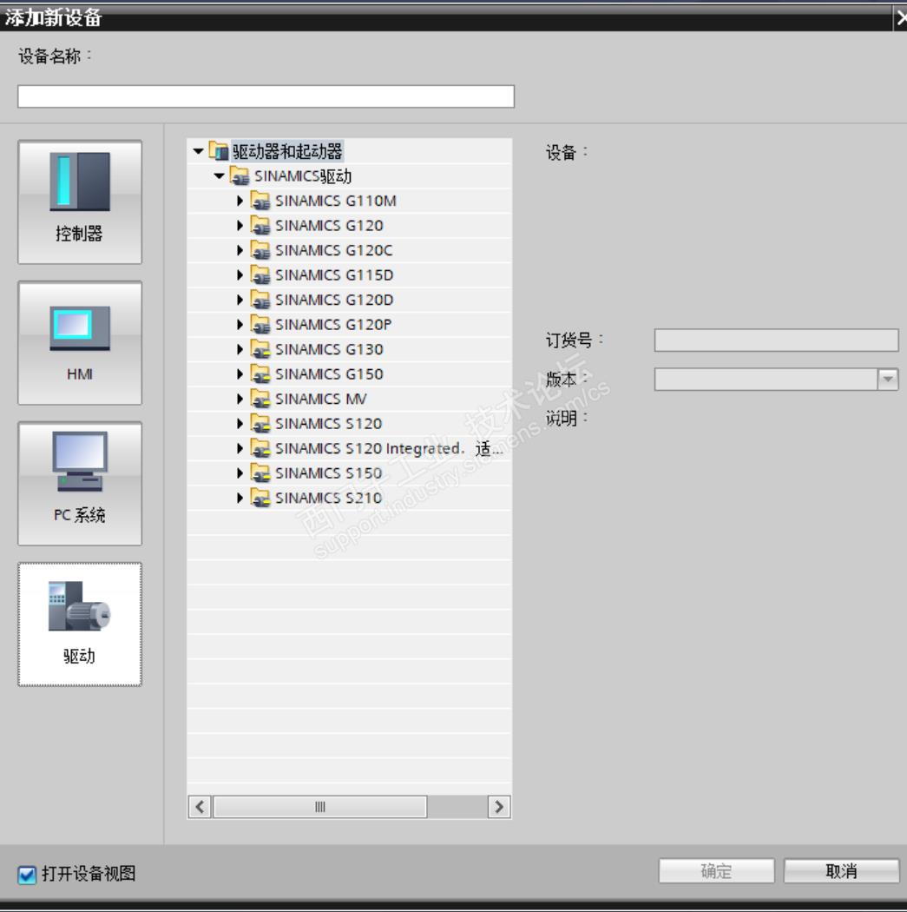Collapse the 驱动器和起动器 tree node
The image size is (907, 912).
[x=198, y=151]
